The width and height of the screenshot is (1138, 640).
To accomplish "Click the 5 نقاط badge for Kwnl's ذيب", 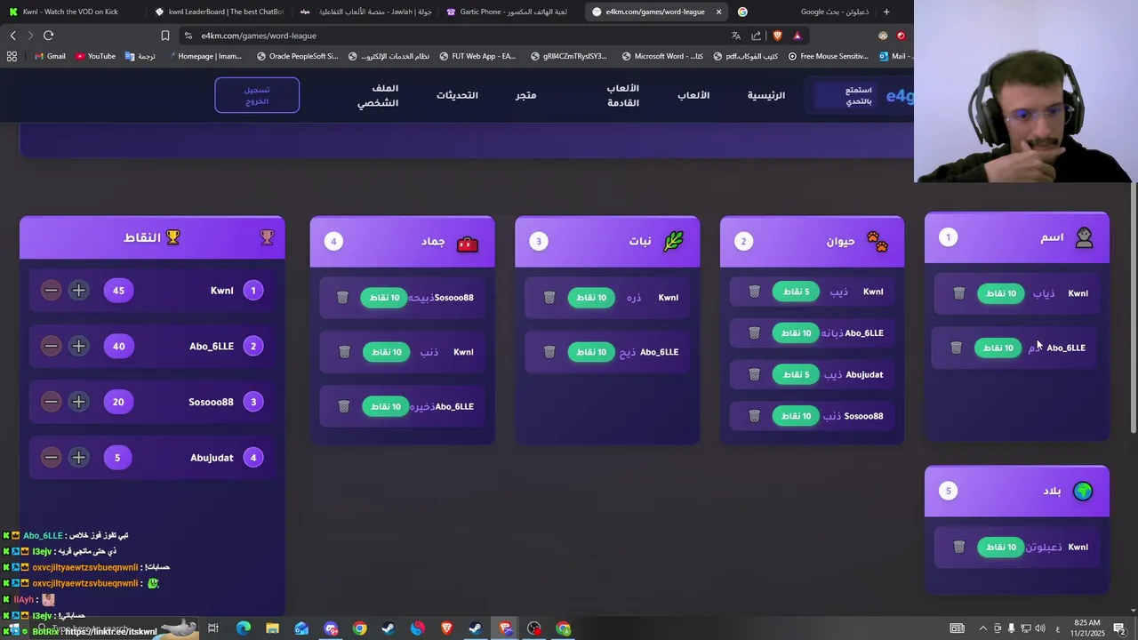I will click(796, 292).
